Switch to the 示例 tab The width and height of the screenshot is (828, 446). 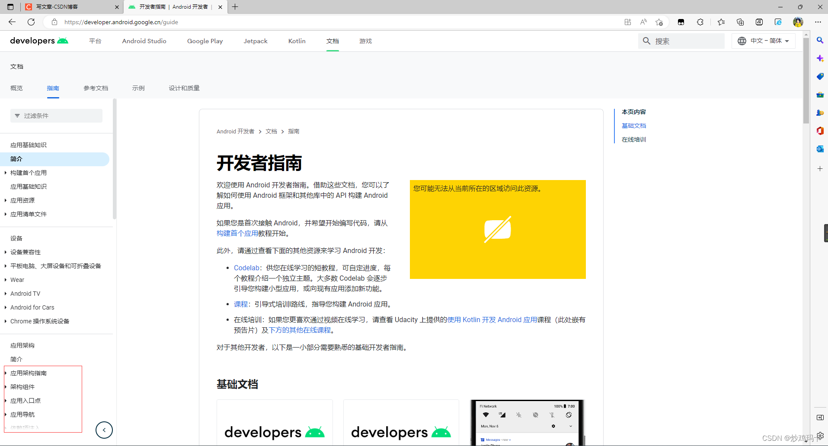coord(138,88)
